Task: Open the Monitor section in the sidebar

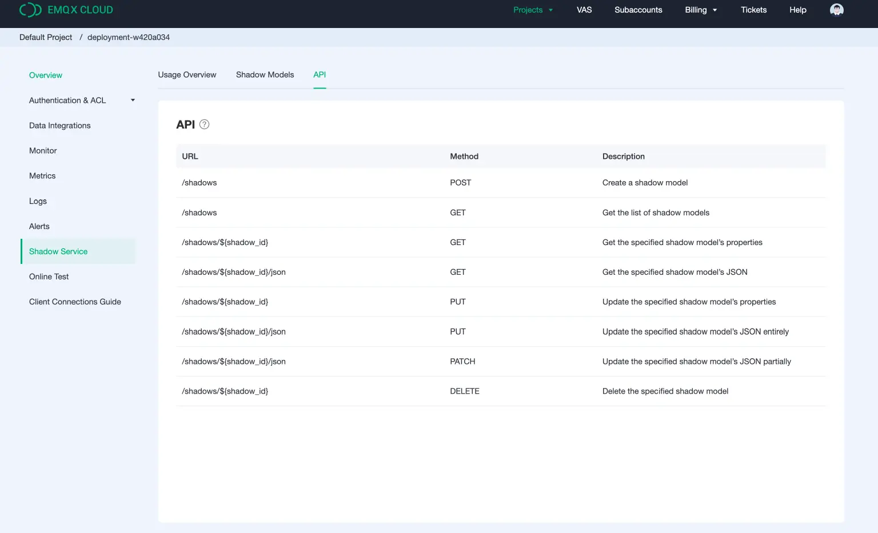Action: [x=43, y=150]
